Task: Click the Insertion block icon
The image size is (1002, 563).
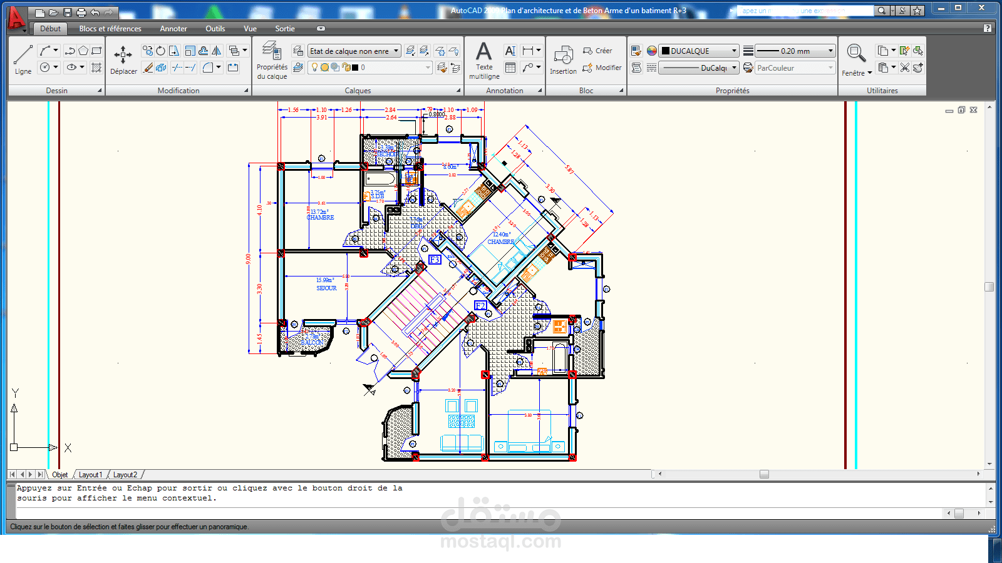Action: pyautogui.click(x=563, y=59)
